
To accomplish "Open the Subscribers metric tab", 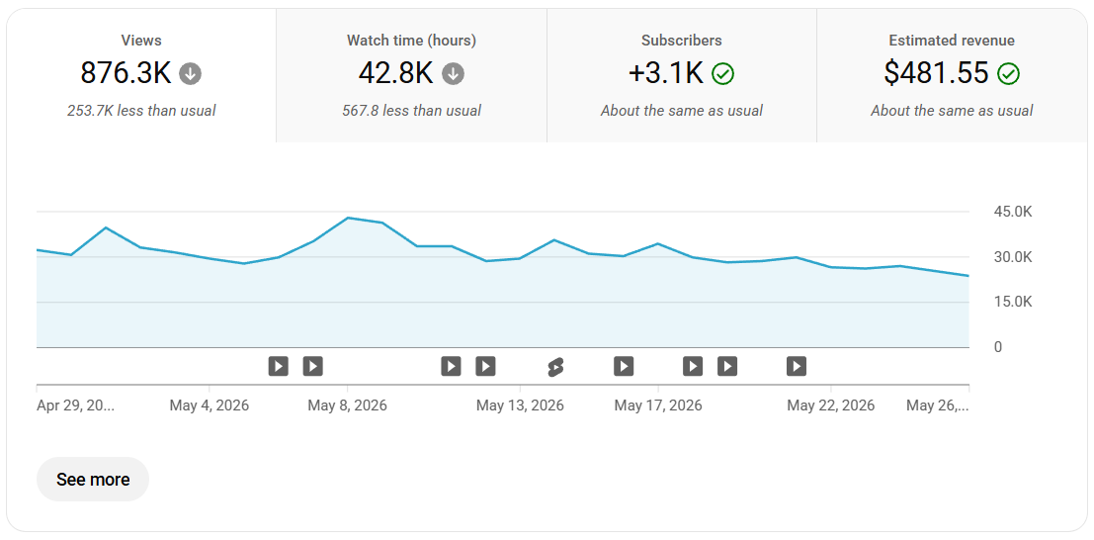I will 682,75.
